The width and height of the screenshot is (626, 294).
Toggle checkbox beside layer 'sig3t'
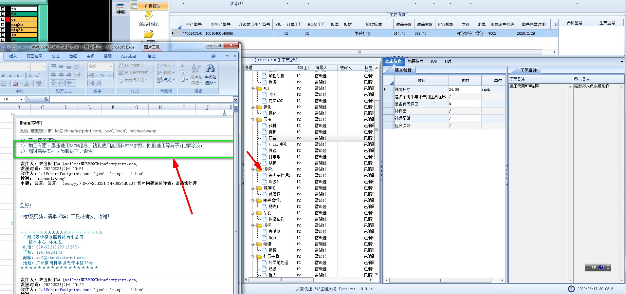3,30
